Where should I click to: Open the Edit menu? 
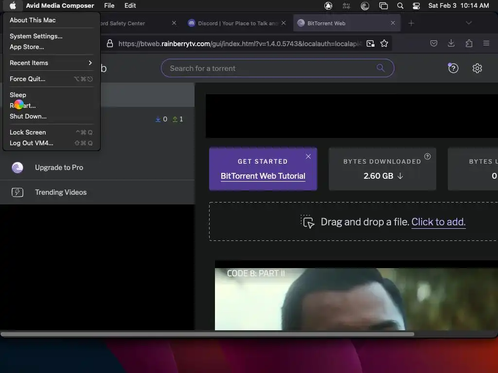(130, 6)
